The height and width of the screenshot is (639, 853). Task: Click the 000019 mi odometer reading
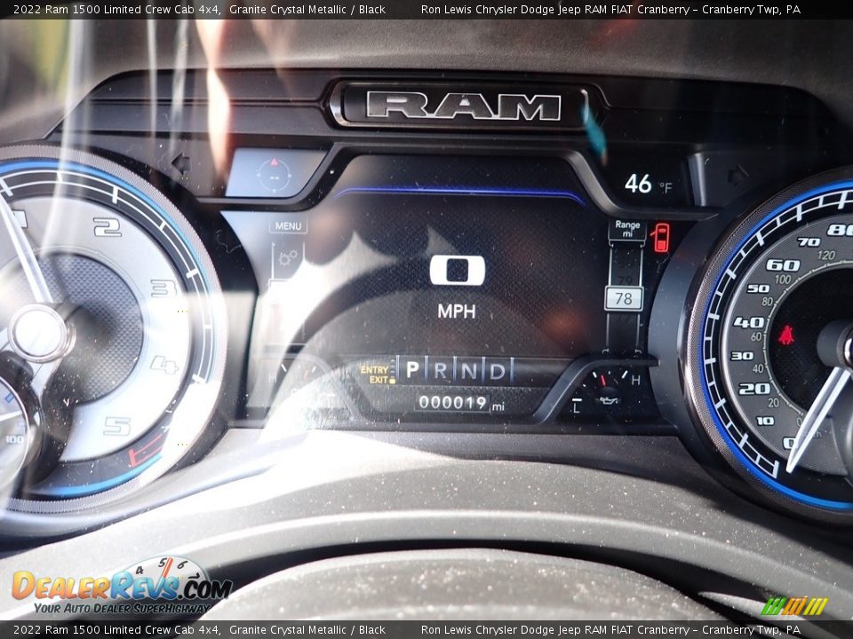pos(461,403)
